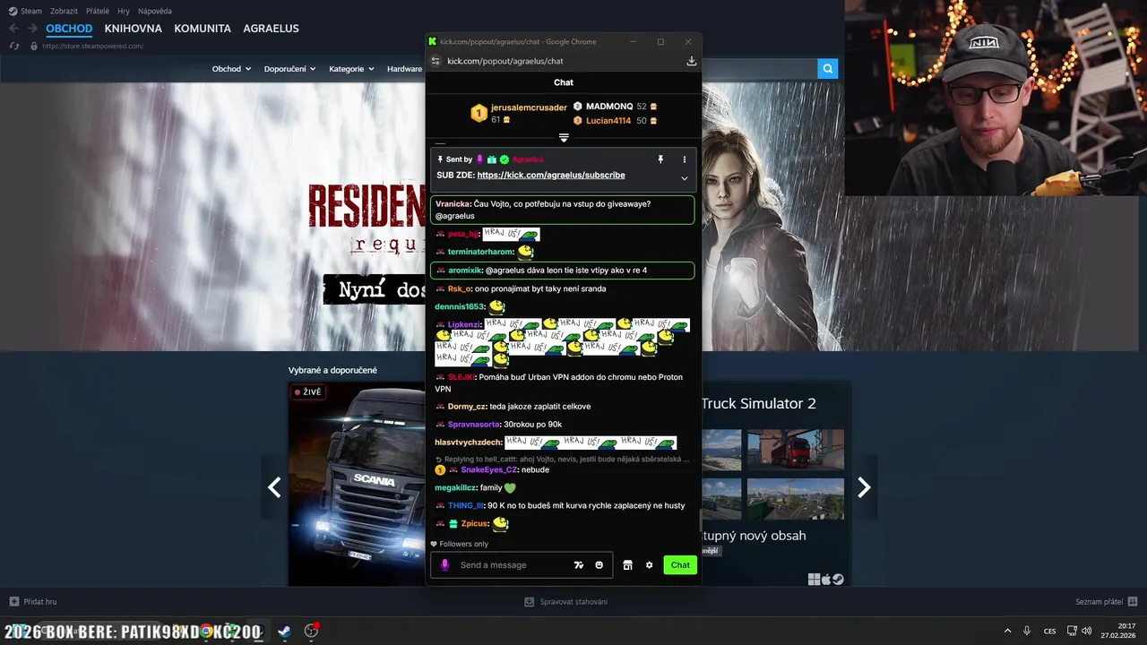Image resolution: width=1147 pixels, height=645 pixels.
Task: Click chat username SnakeEyes_CZ
Action: pyautogui.click(x=489, y=470)
